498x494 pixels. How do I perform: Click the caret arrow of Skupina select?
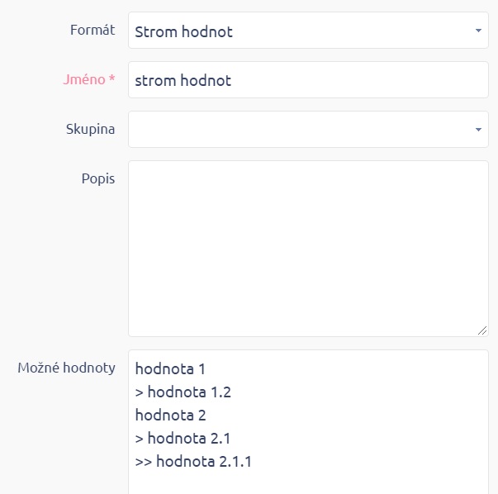tap(478, 130)
